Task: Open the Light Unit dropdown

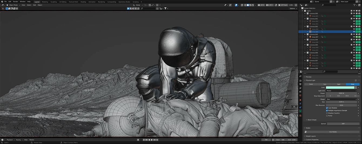Action: tap(341, 91)
